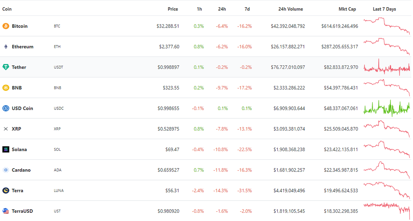The image size is (413, 221).
Task: Click Tether 24h volume $76,727,010,097
Action: click(288, 67)
